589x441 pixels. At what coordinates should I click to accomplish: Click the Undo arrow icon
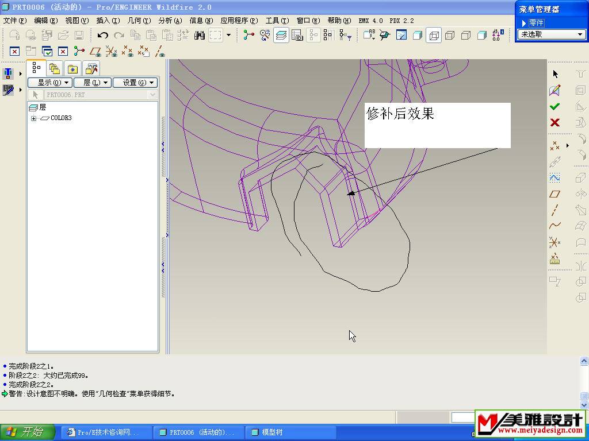pyautogui.click(x=102, y=36)
